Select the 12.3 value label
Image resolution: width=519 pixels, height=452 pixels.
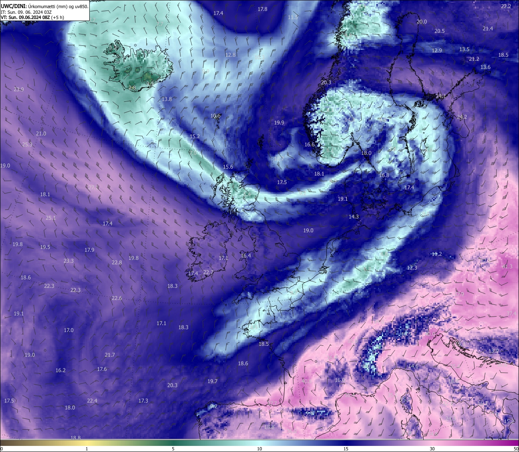click(x=412, y=268)
